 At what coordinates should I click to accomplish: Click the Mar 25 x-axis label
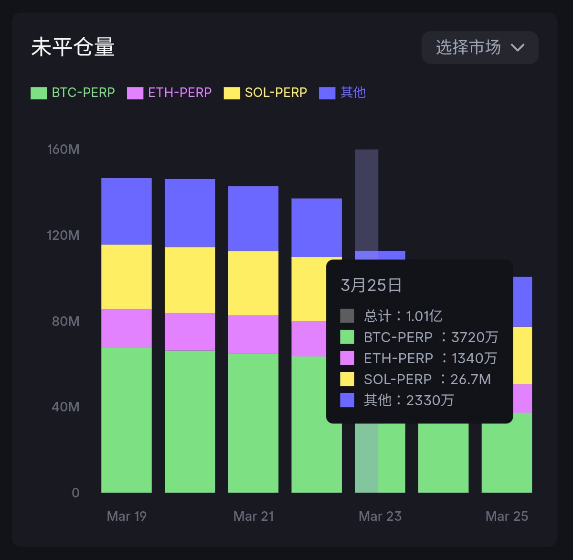click(x=507, y=516)
